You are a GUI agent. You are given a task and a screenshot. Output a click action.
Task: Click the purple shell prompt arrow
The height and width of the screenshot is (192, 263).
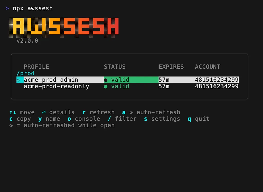pyautogui.click(x=7, y=8)
